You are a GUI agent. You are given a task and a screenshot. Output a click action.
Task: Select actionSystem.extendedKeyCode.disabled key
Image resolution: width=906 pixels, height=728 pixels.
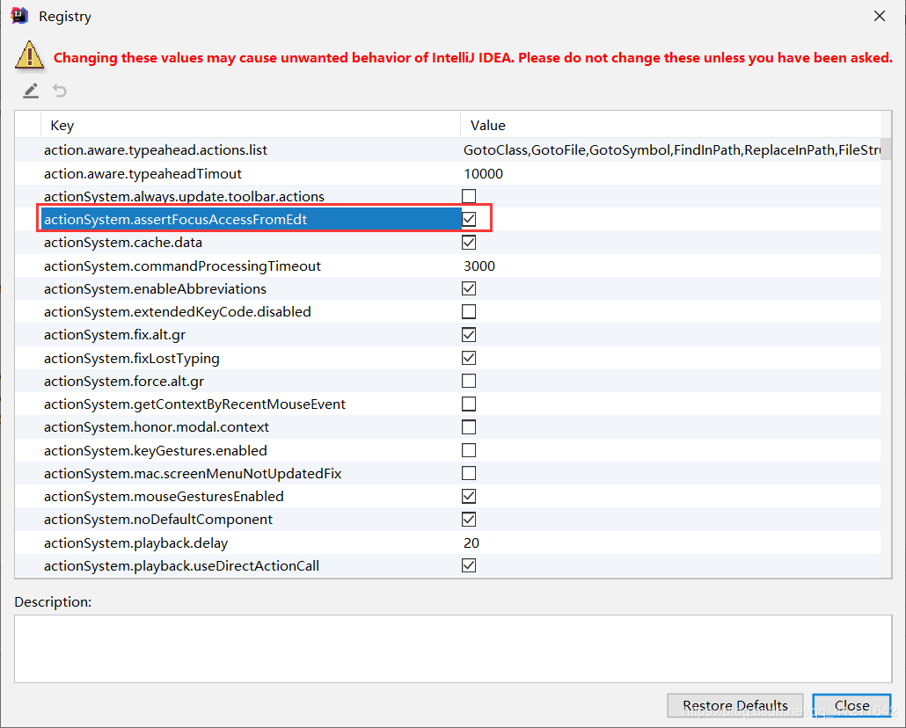click(177, 312)
